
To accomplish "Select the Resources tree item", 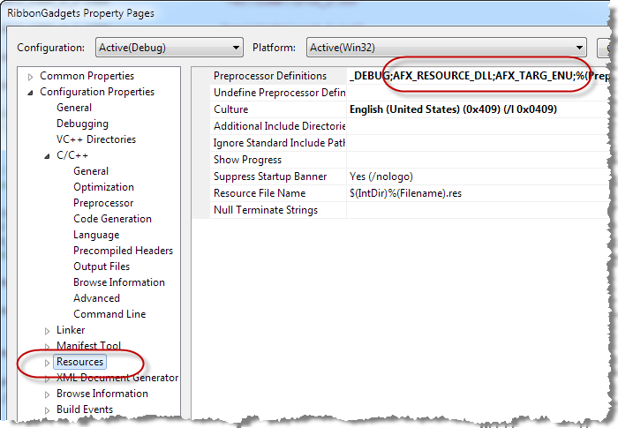I will coord(79,362).
